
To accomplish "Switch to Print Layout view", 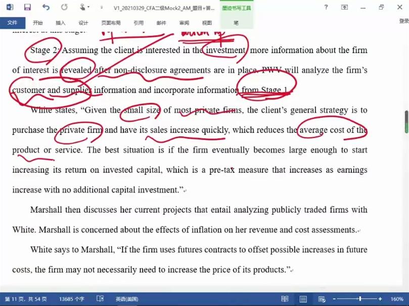I will click(x=303, y=299).
